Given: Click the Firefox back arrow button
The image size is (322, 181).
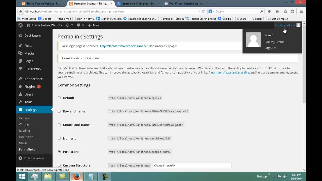Looking at the screenshot, I should pos(21,11).
